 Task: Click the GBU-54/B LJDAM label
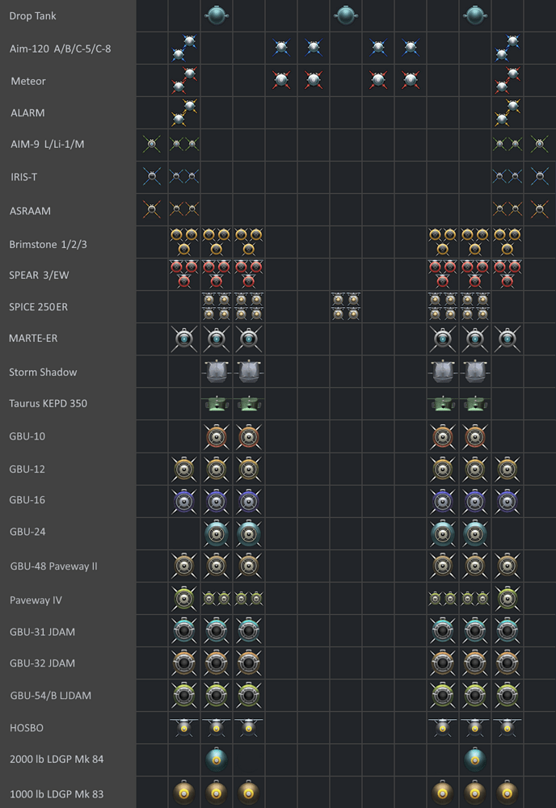point(50,695)
